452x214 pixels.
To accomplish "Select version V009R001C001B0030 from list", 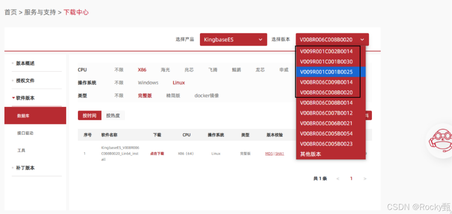I will point(331,62).
